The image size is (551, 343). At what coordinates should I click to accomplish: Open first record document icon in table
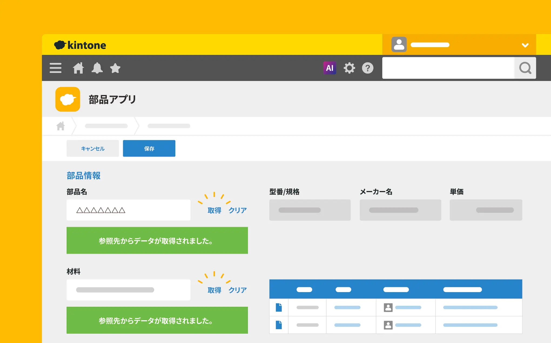pos(279,307)
